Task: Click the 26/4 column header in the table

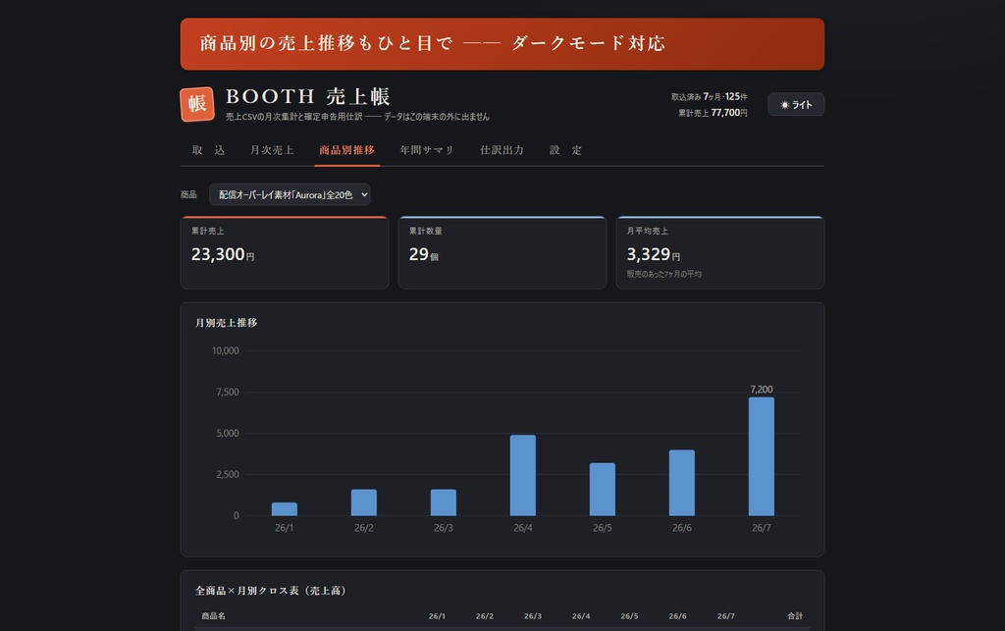Action: click(581, 615)
